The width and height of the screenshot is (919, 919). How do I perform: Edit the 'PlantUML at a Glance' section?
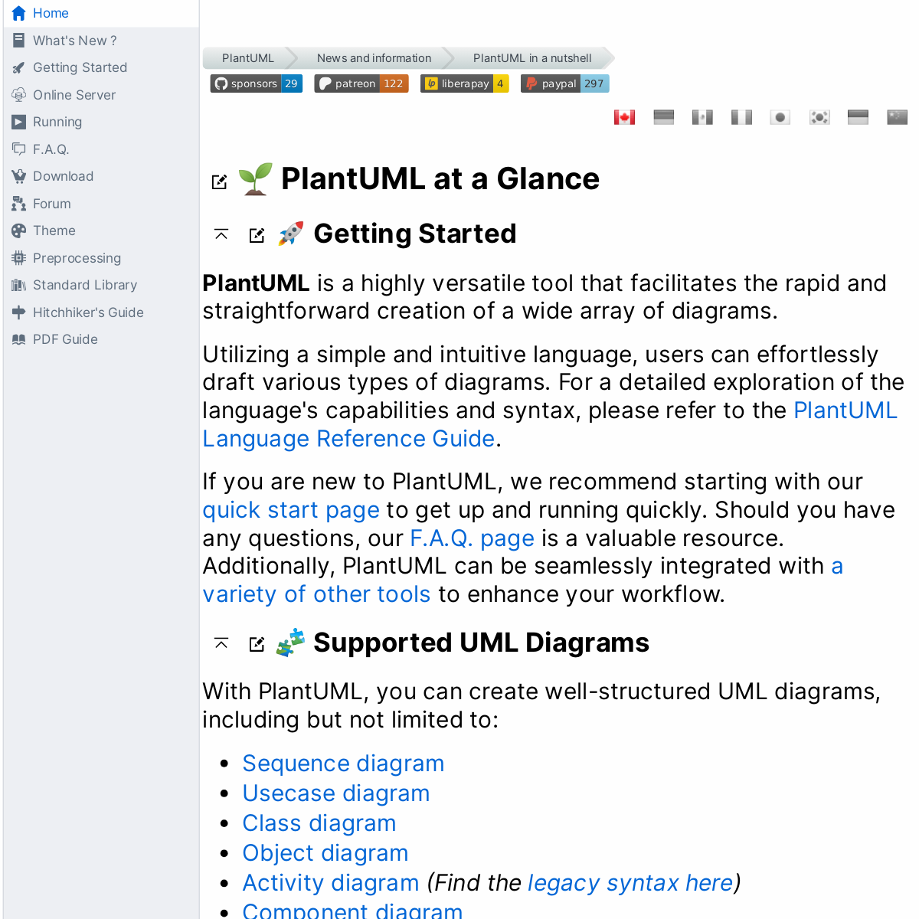220,182
